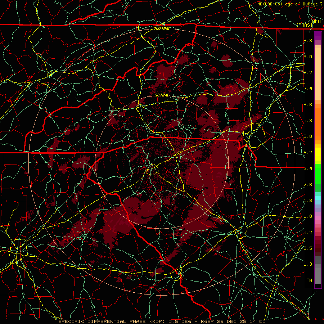Click the TH label on the scale

point(309,280)
